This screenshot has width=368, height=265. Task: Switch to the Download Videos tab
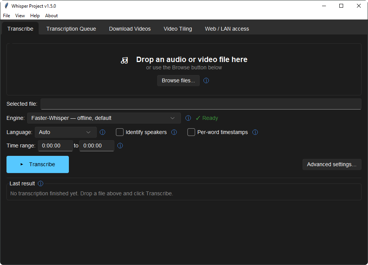(130, 29)
